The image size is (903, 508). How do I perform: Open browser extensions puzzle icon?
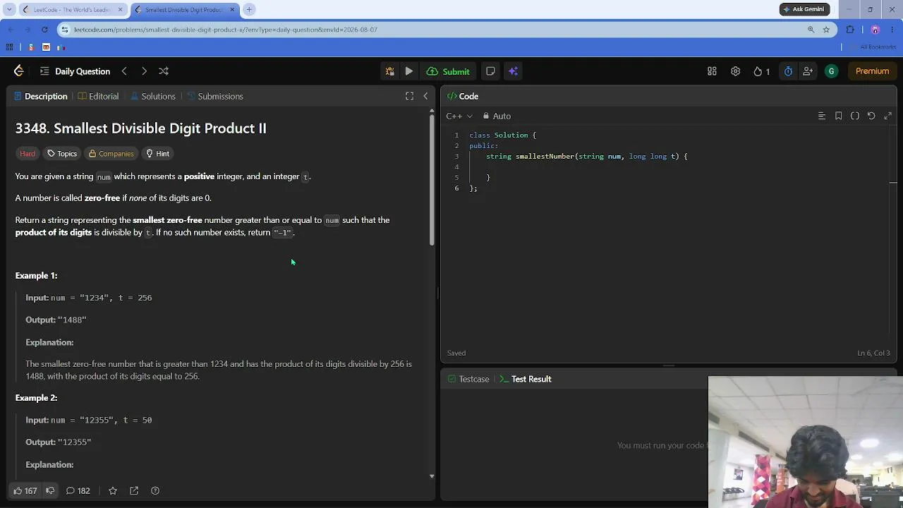(850, 30)
